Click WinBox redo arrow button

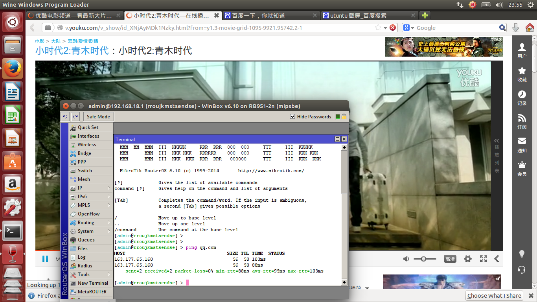point(75,116)
